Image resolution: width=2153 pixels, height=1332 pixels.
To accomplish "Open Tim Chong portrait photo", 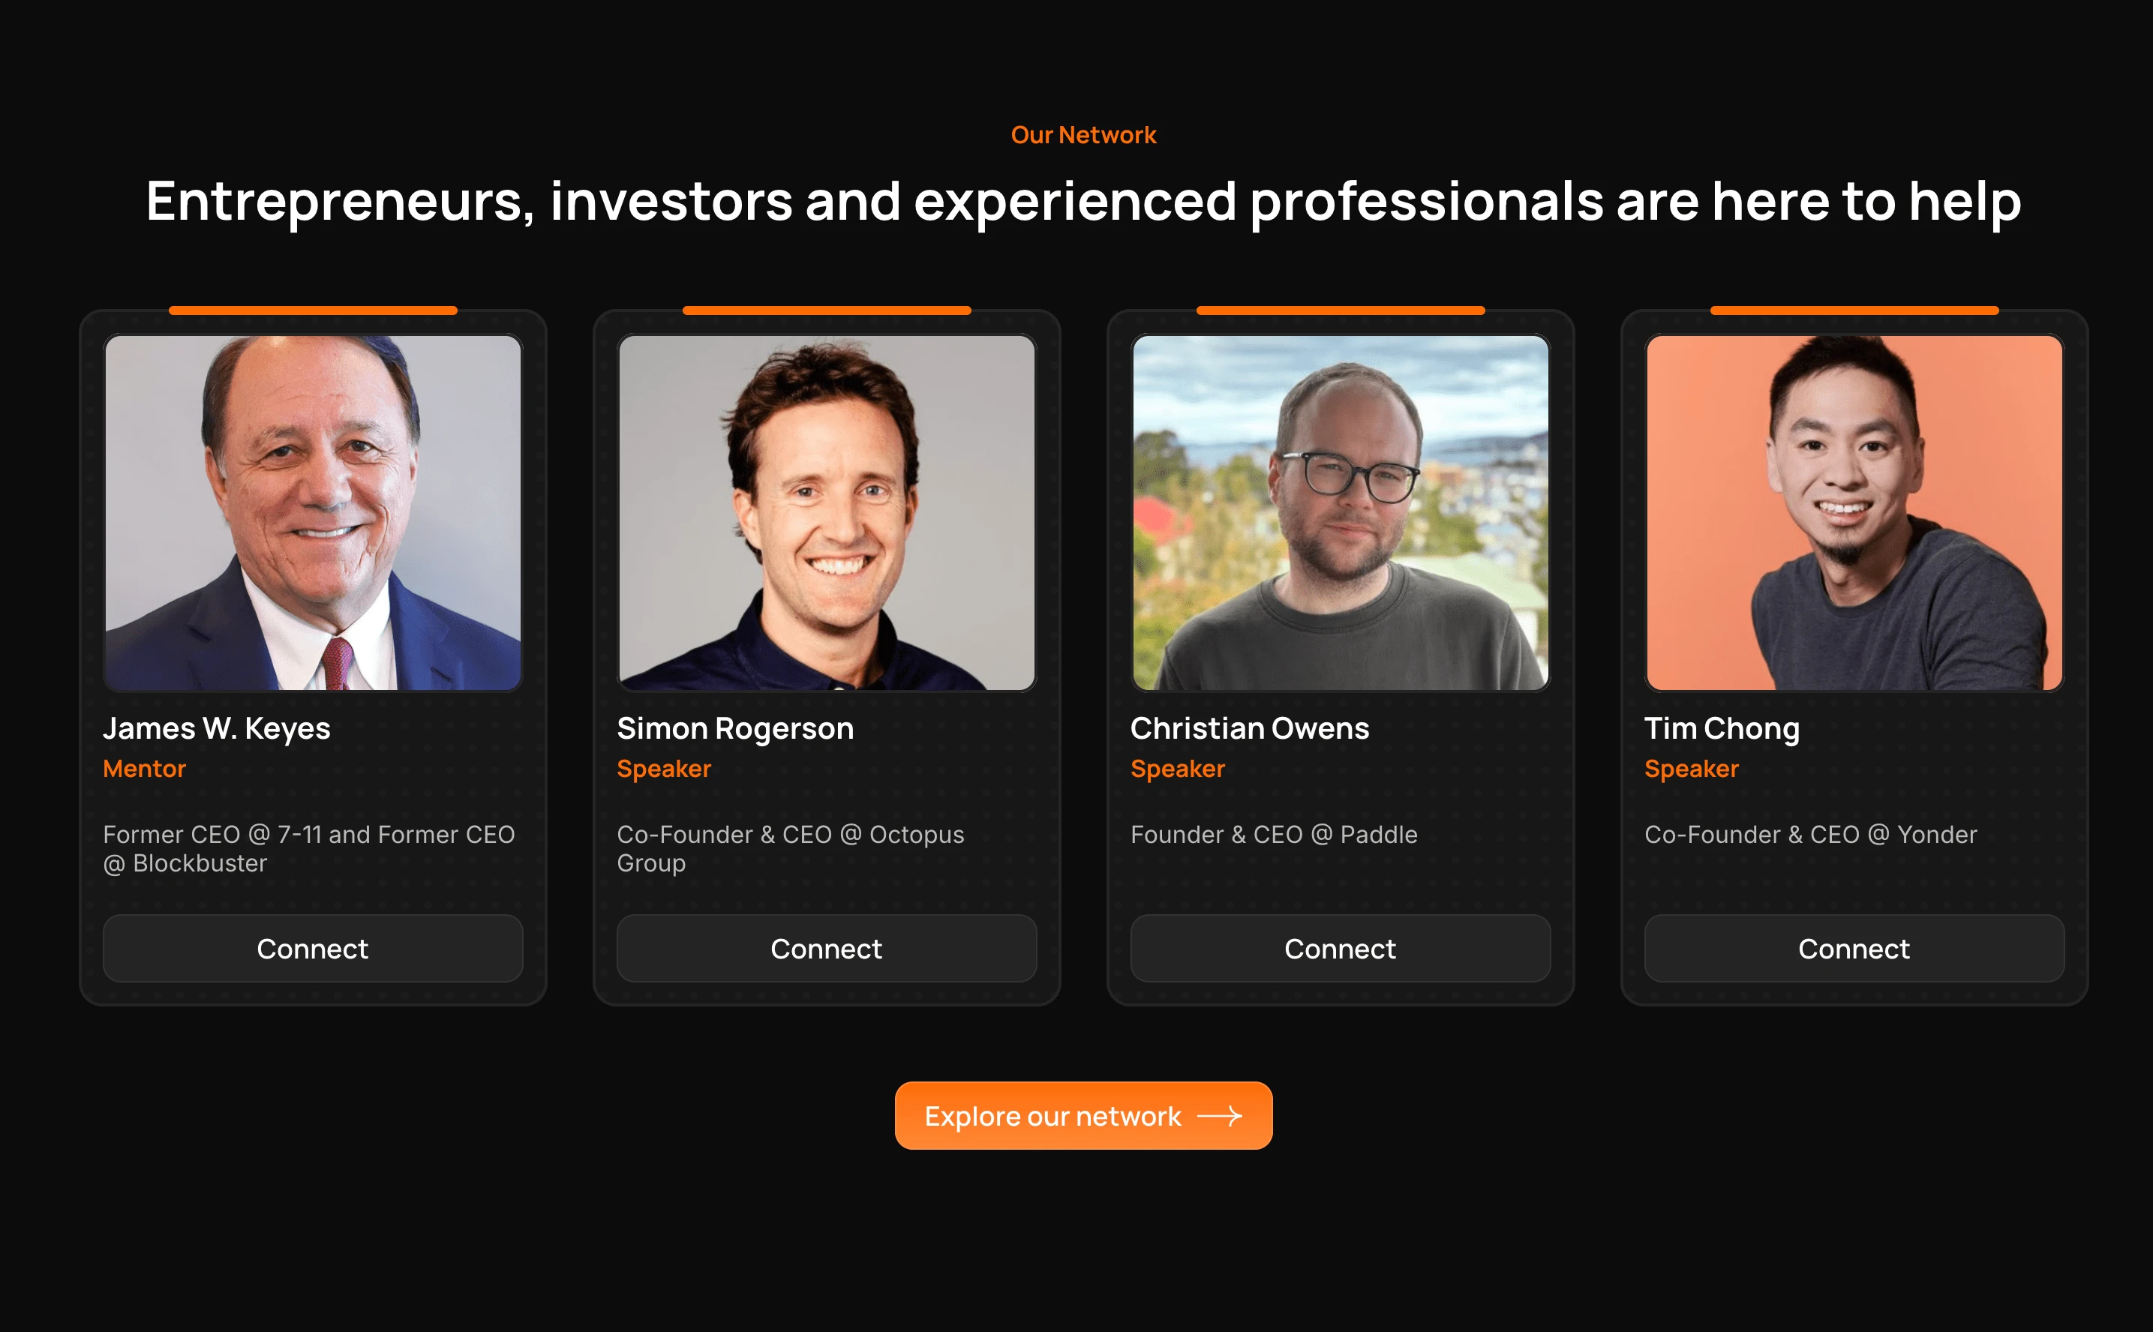I will click(1854, 513).
